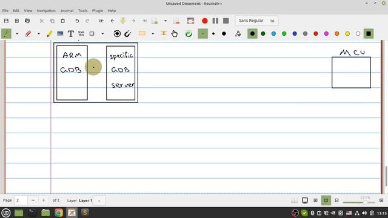Toggle fullscreen presentation mode icon
Image resolution: width=388 pixels, height=218 pixels.
tap(190, 21)
